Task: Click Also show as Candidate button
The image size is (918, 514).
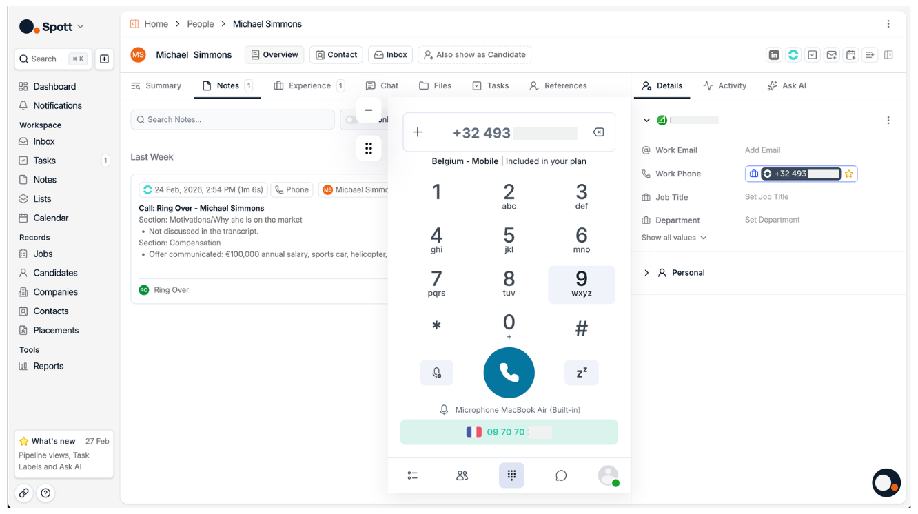Action: click(x=474, y=55)
